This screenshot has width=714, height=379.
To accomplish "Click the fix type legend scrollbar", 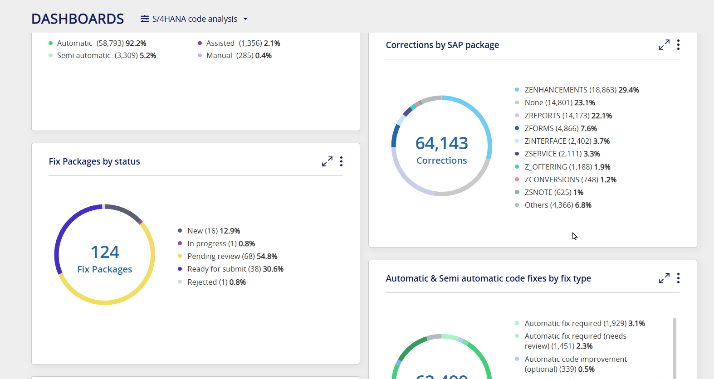I will point(675,348).
